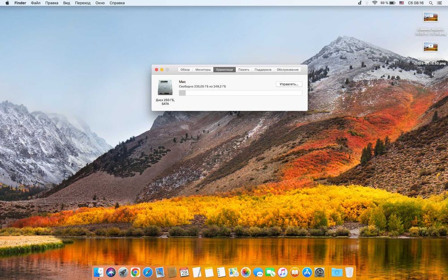Click the storage usage bar
The height and width of the screenshot is (280, 448).
pyautogui.click(x=240, y=93)
